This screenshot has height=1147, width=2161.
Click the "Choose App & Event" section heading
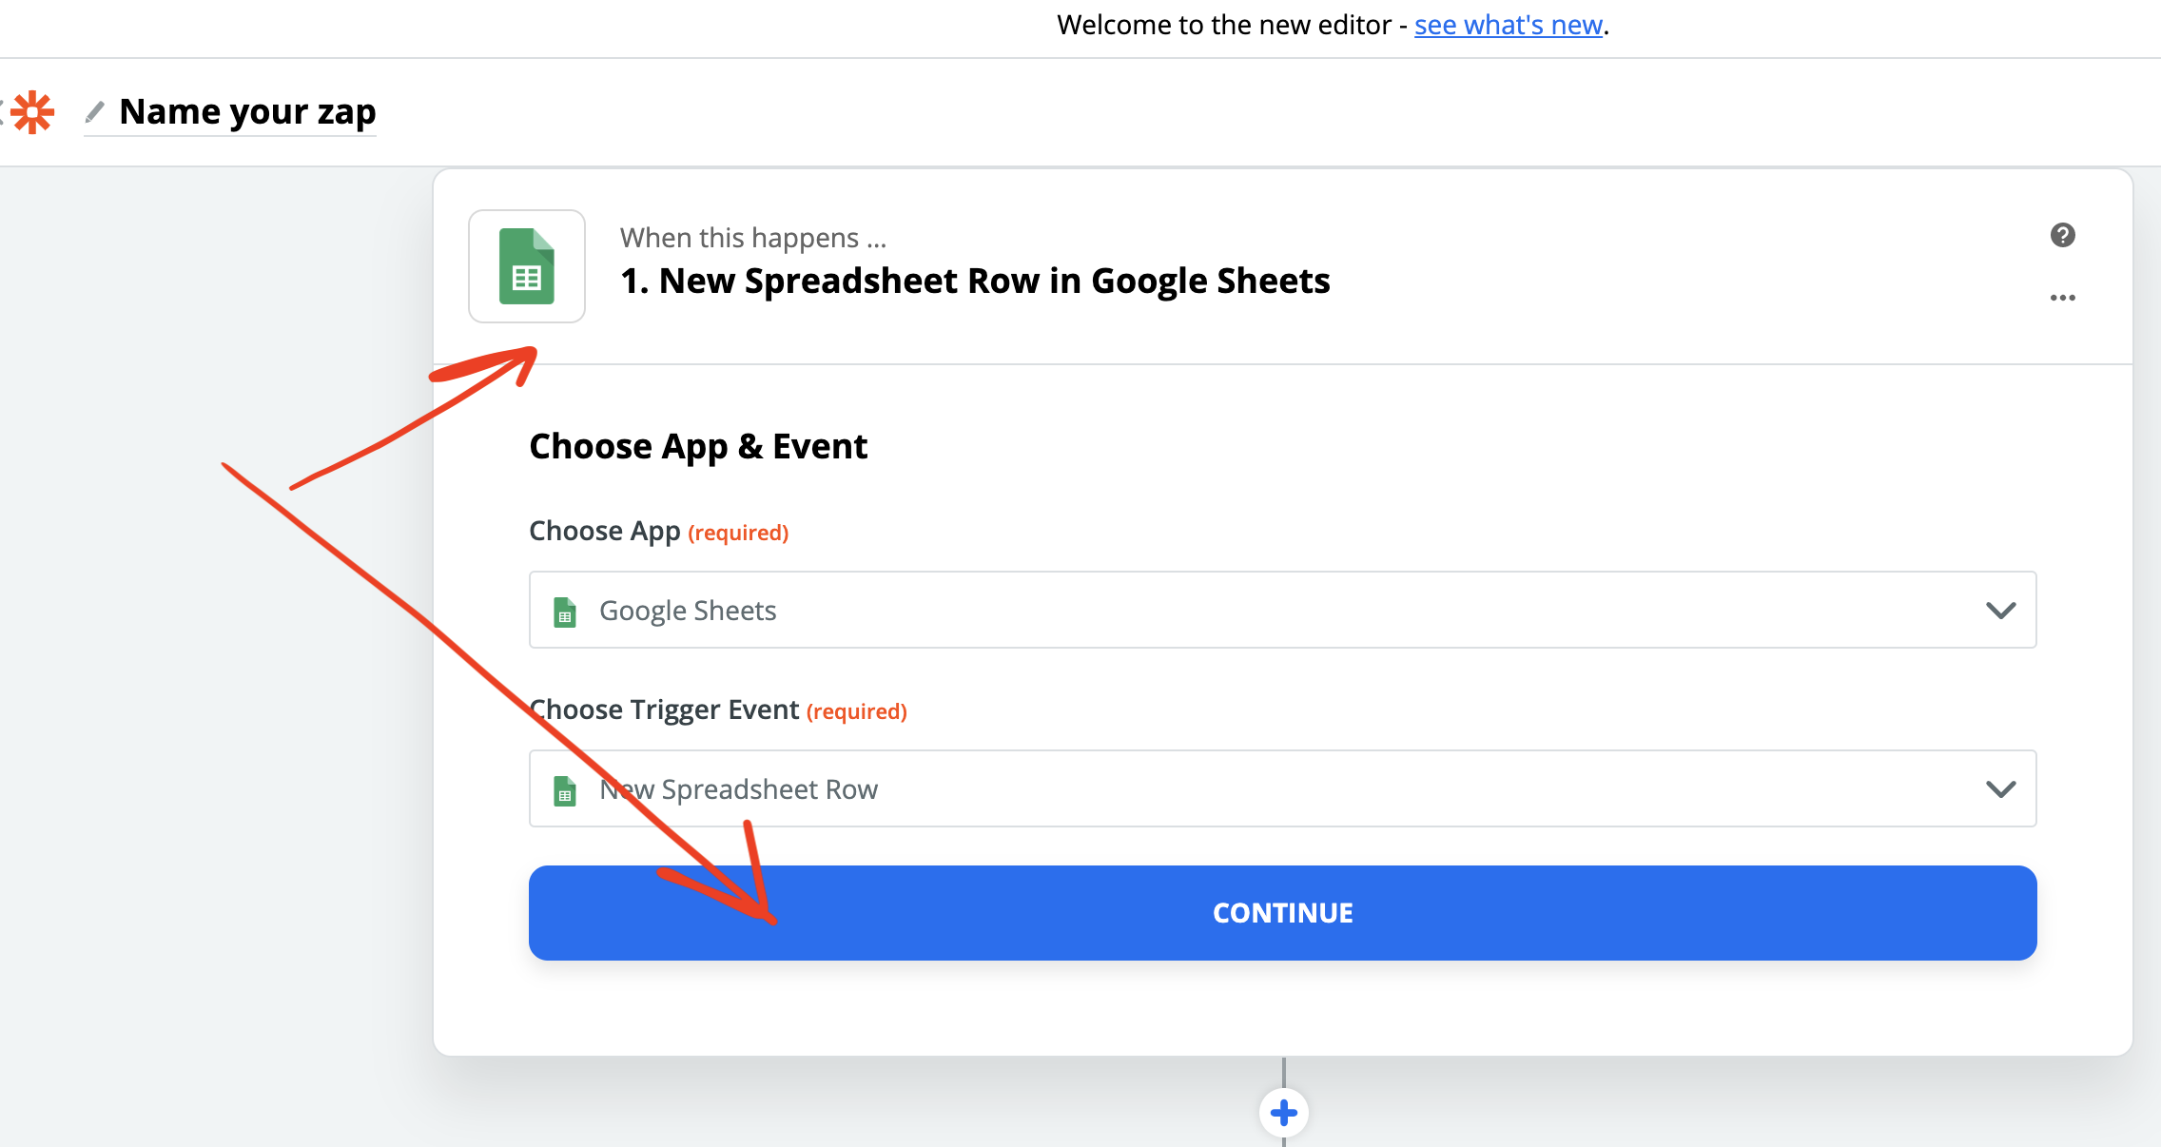click(x=698, y=446)
